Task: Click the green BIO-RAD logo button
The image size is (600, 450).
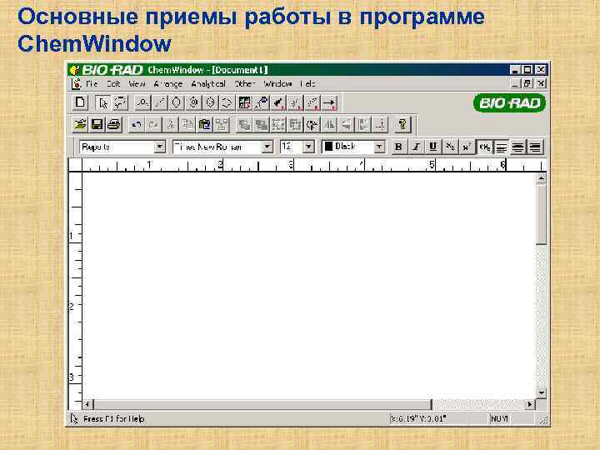Action: coord(509,103)
